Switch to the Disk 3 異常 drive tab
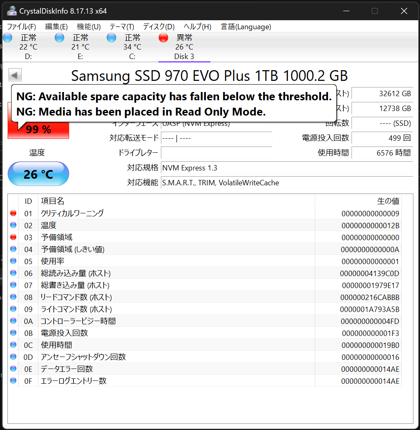Viewport: 420px width, 430px height. click(184, 47)
